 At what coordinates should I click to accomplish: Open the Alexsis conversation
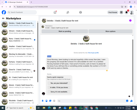(18, 86)
